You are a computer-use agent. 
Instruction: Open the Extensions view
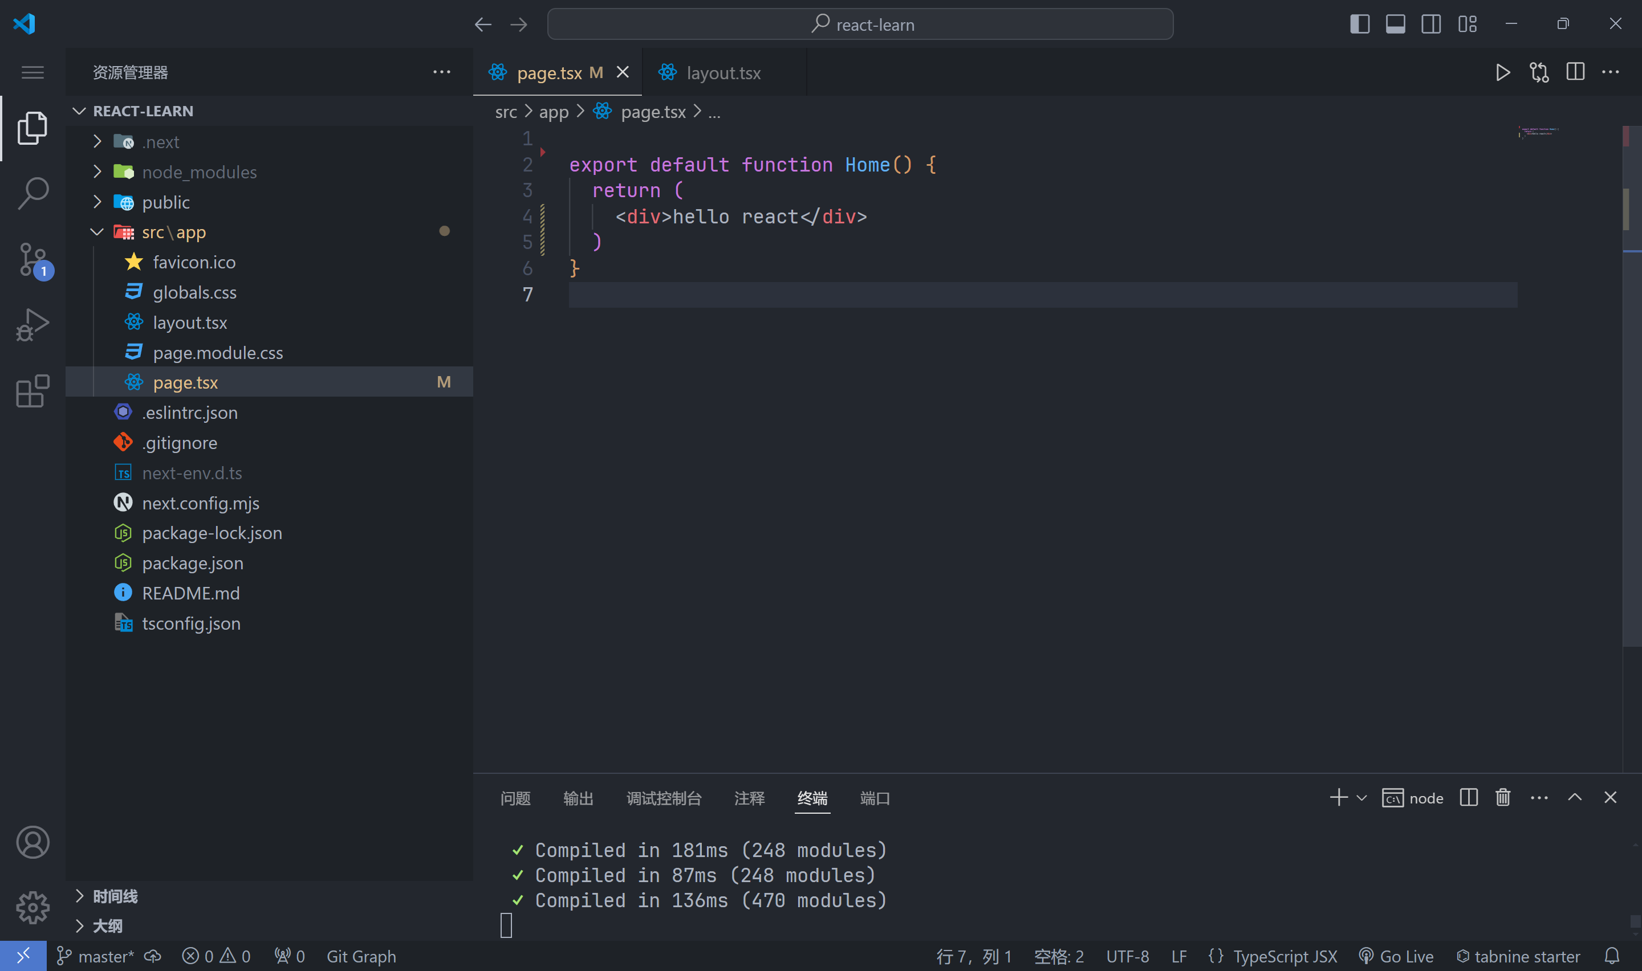(x=32, y=391)
